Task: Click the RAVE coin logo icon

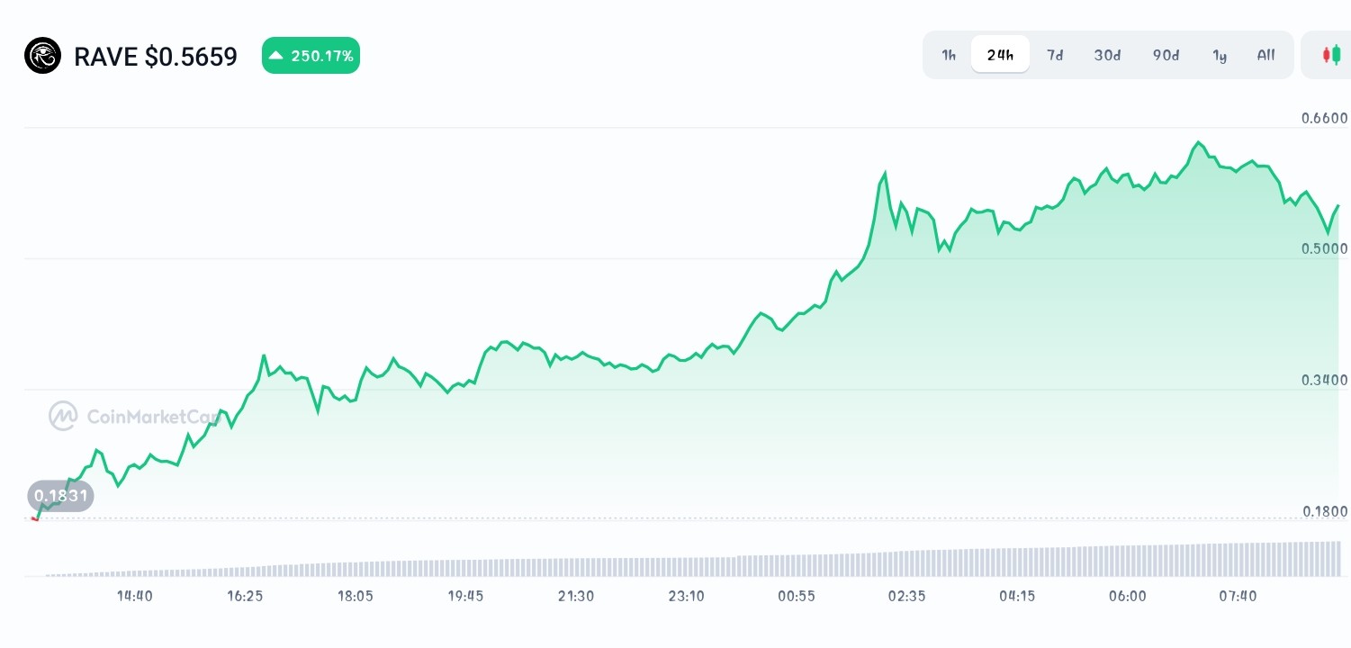Action: tap(42, 56)
